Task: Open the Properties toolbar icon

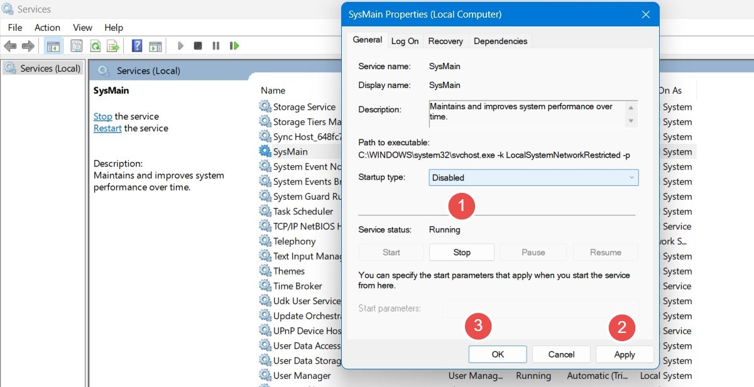Action: [76, 45]
